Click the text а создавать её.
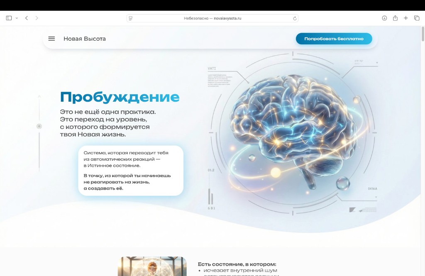 point(103,188)
